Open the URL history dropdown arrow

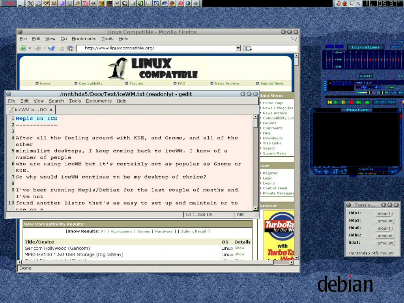coord(238,48)
